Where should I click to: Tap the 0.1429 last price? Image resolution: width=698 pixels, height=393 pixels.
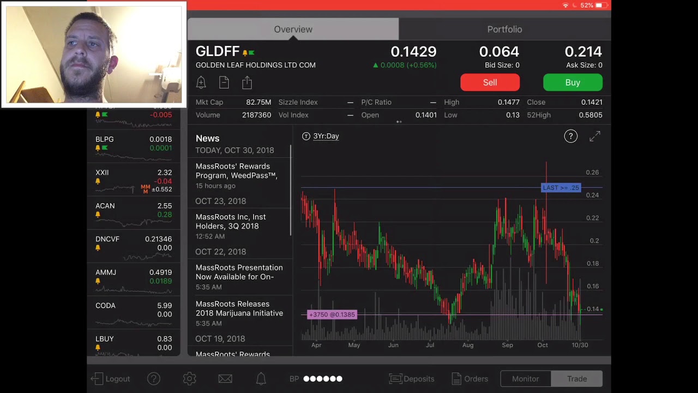pyautogui.click(x=413, y=52)
